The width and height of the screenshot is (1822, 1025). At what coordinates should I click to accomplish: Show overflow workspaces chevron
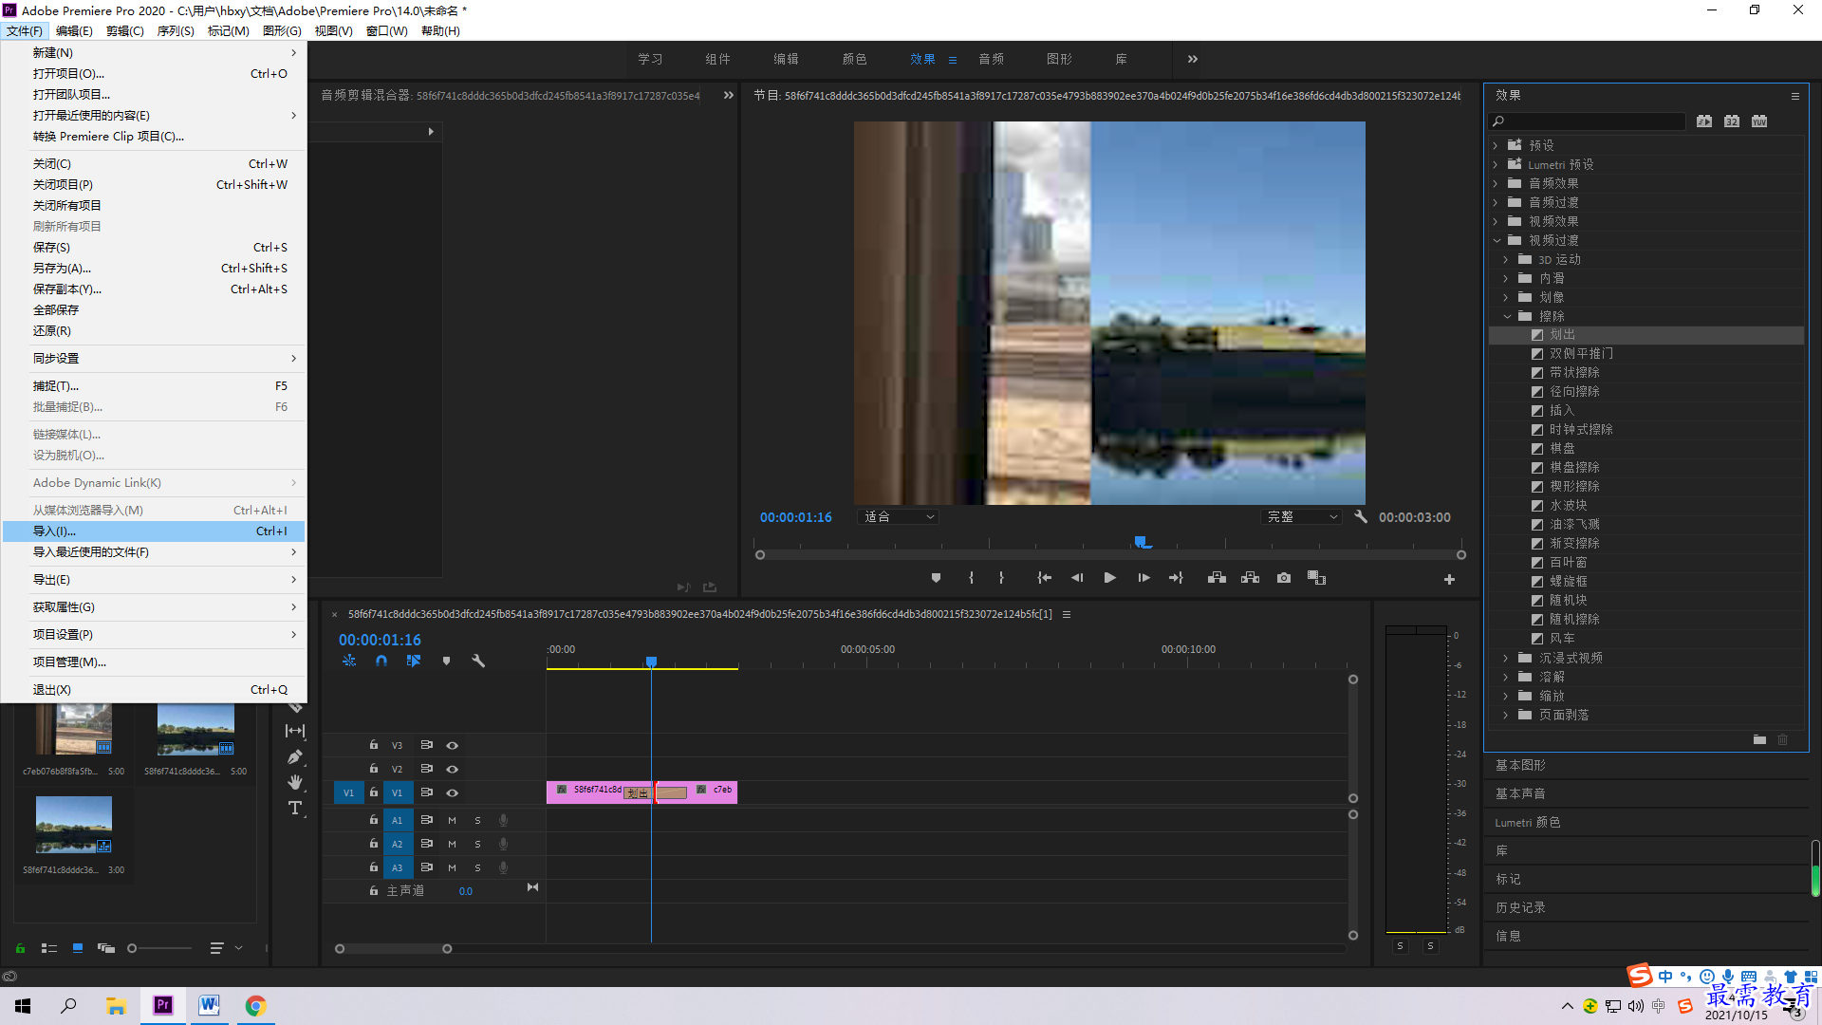[x=1193, y=59]
